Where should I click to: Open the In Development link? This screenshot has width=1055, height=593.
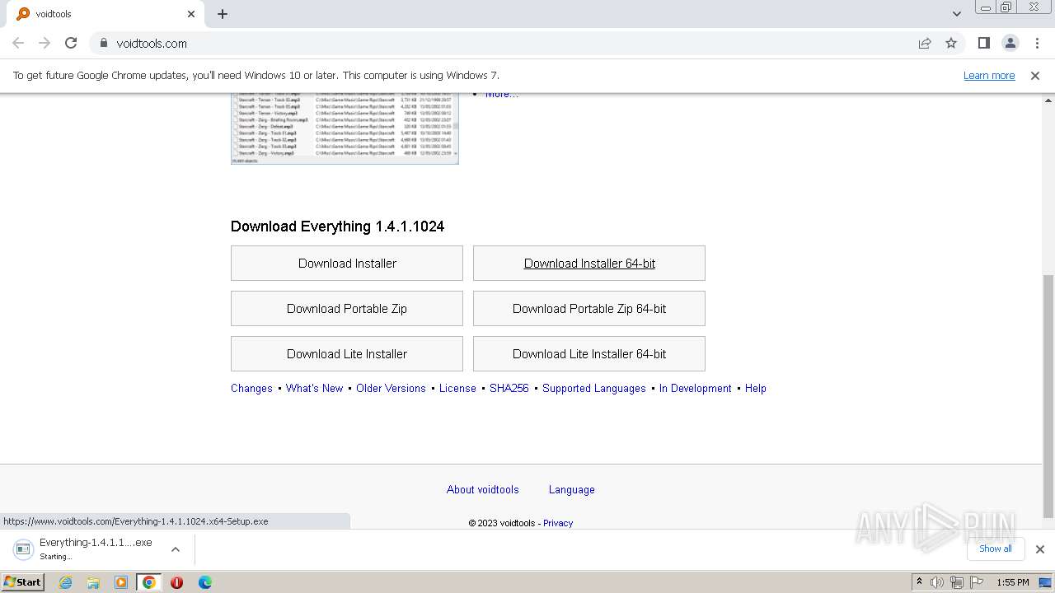point(696,389)
